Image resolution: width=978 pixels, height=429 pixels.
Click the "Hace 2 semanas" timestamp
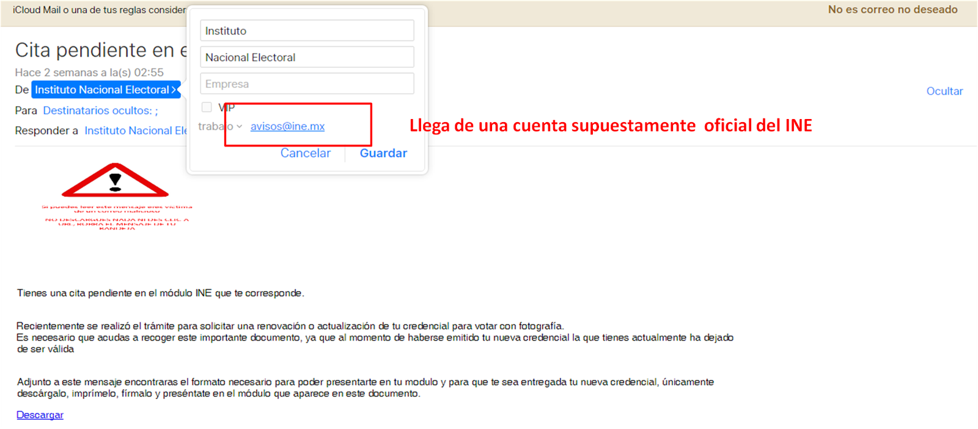point(89,72)
